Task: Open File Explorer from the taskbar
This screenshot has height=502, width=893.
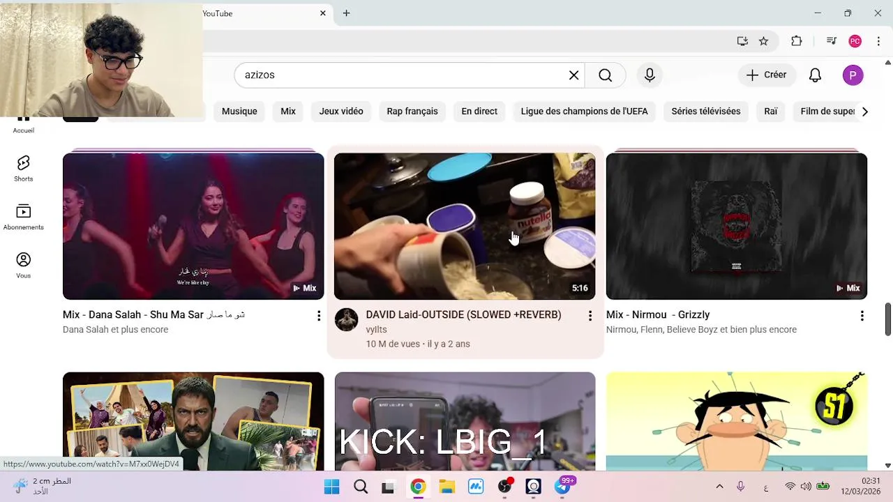Action: click(446, 487)
